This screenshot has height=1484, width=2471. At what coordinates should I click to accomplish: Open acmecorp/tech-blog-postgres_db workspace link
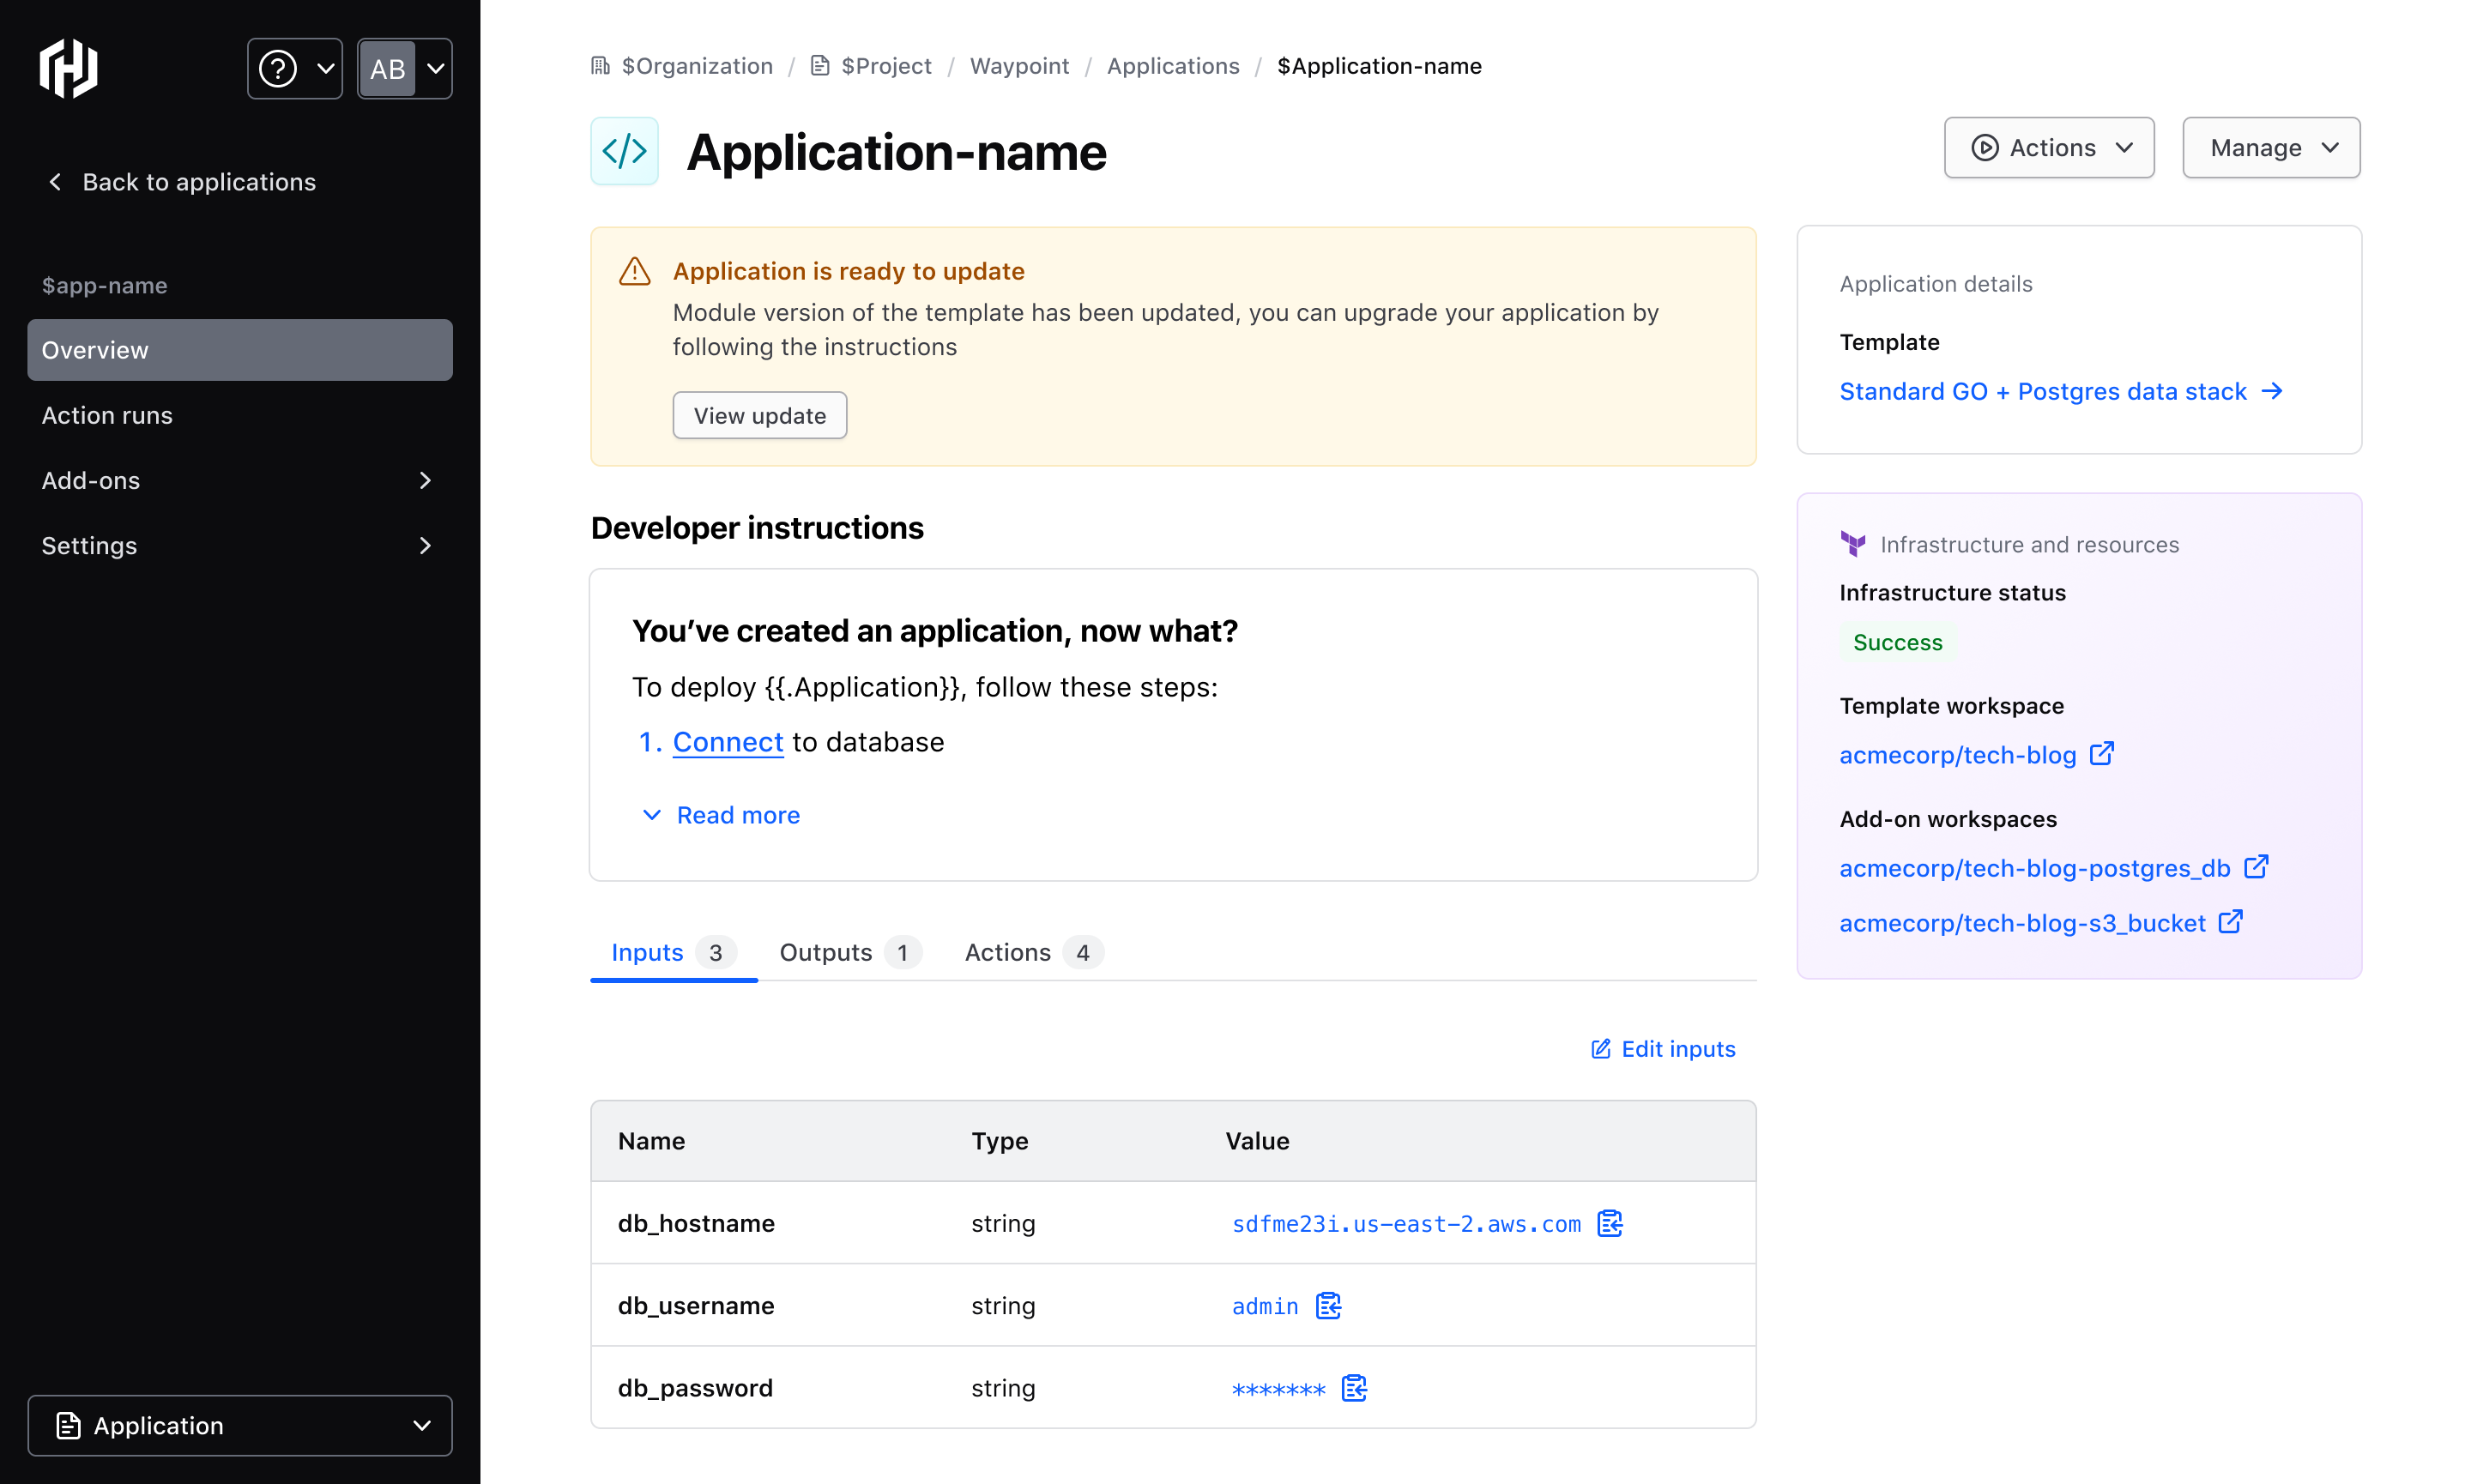click(x=2035, y=868)
